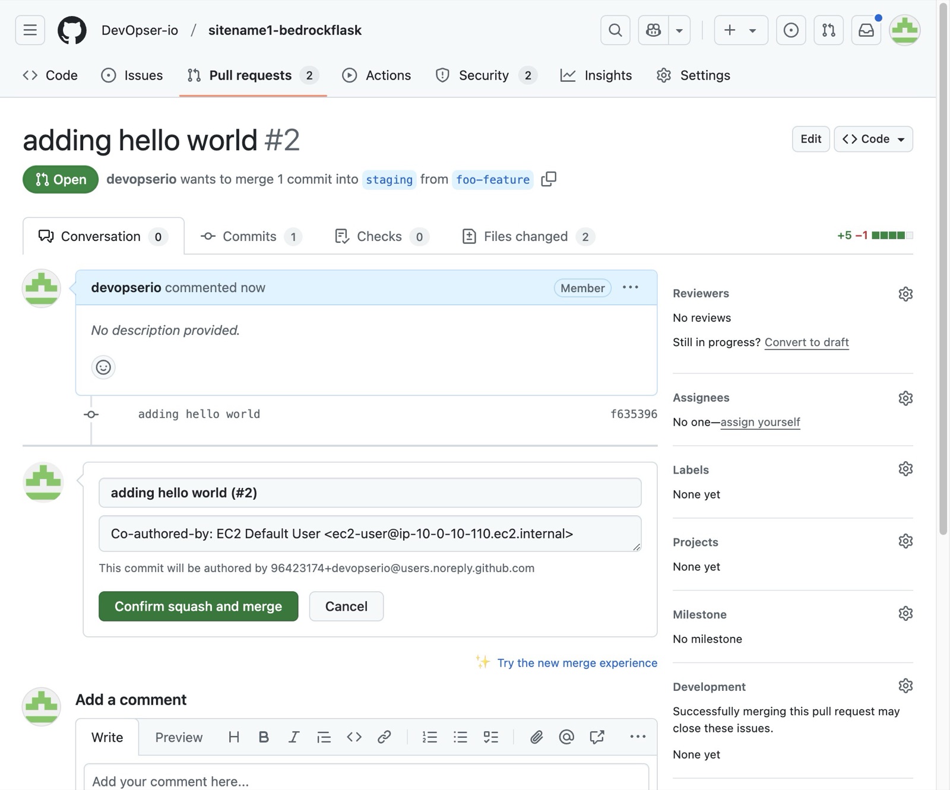Copy the foo-feature branch name
This screenshot has width=950, height=790.
(x=549, y=179)
